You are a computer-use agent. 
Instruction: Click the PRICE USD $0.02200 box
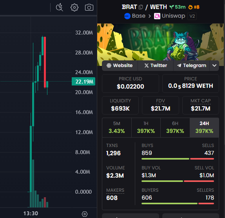pos(131,84)
